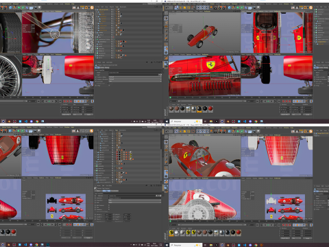The height and width of the screenshot is (247, 329).
Task: Click the perspective viewport showing red car in top-right window
Action: click(204, 33)
